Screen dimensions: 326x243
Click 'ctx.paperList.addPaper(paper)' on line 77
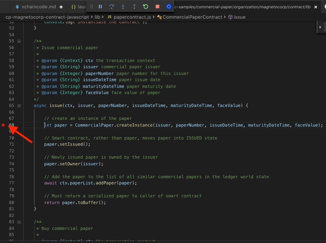(98, 183)
